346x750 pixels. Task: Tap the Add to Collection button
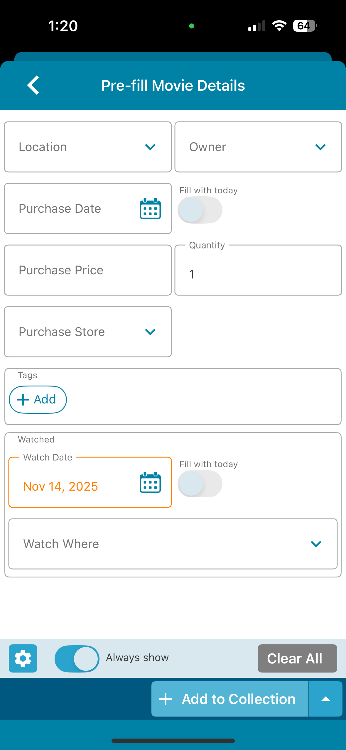230,699
